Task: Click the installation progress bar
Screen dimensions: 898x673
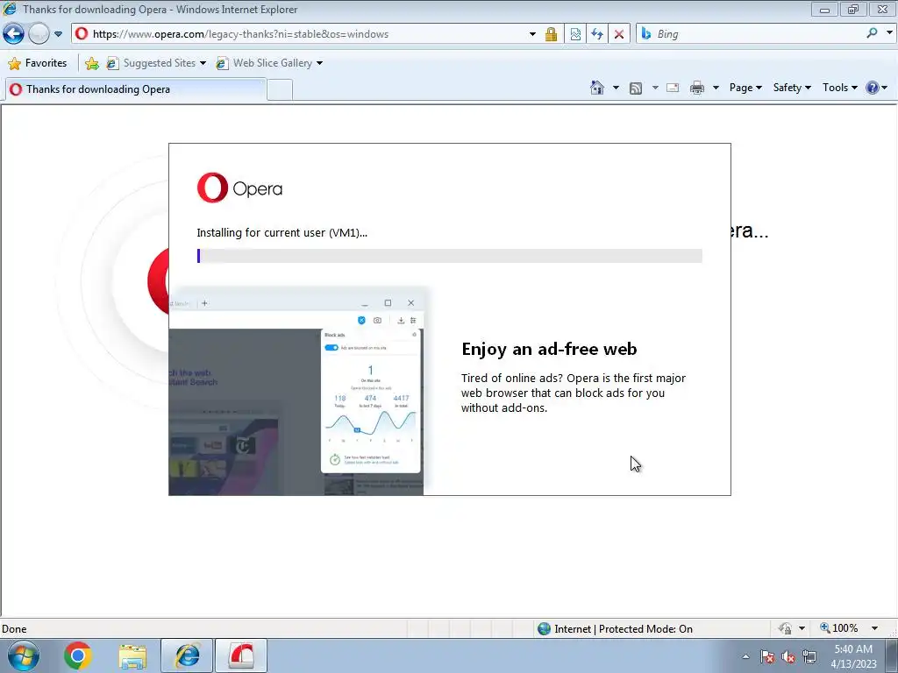Action: pos(450,256)
